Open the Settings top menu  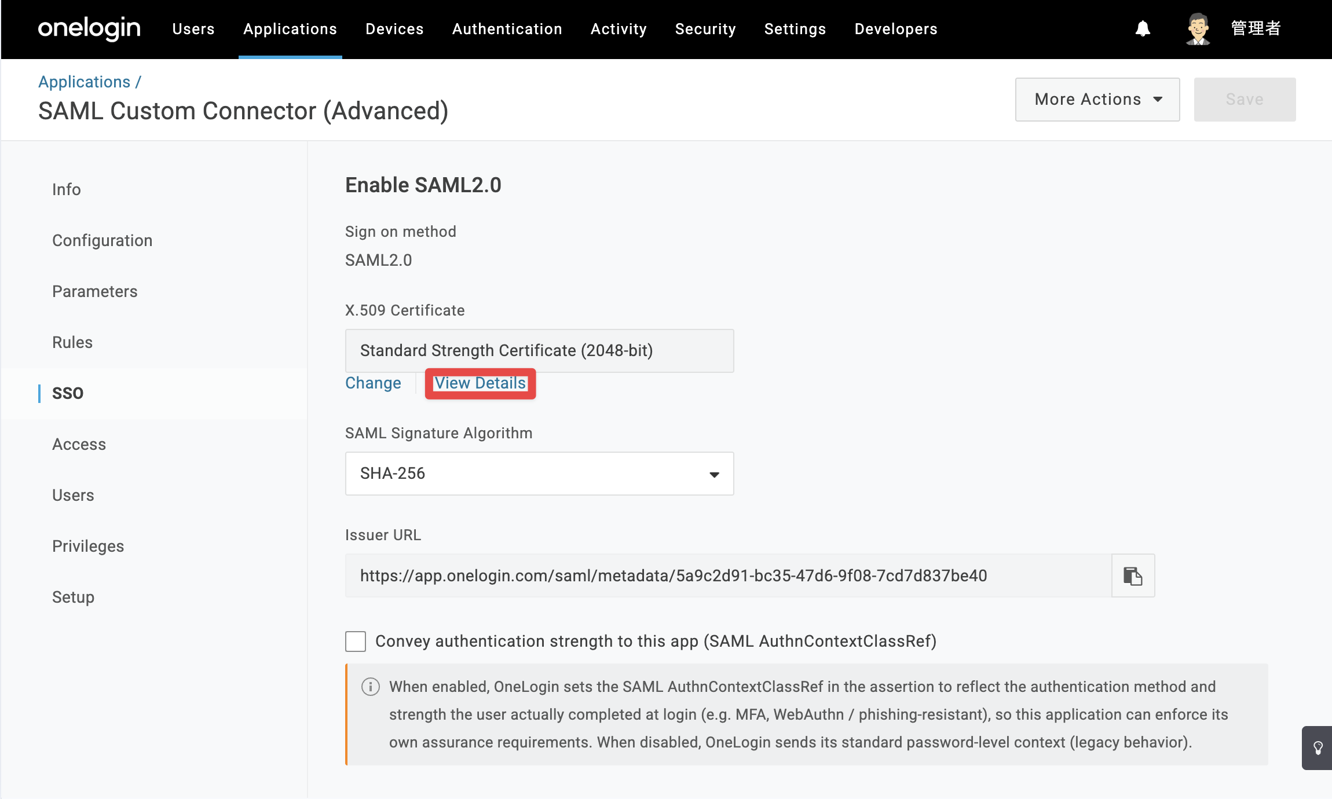pos(795,29)
